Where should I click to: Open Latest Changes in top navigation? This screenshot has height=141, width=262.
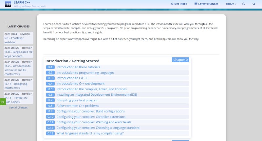point(206,4)
